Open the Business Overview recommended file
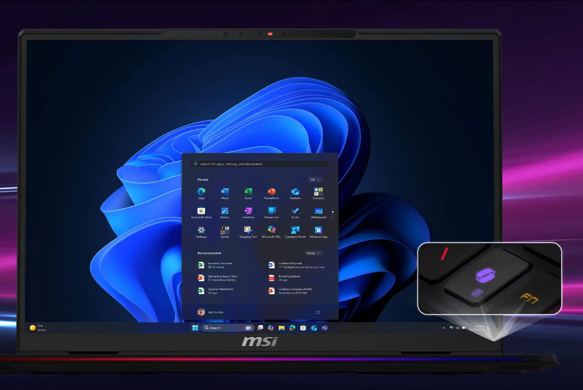The image size is (583, 390). [216, 265]
